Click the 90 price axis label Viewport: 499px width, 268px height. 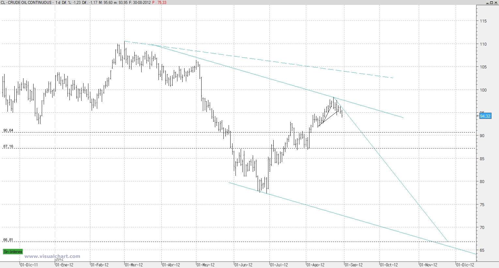(482, 136)
